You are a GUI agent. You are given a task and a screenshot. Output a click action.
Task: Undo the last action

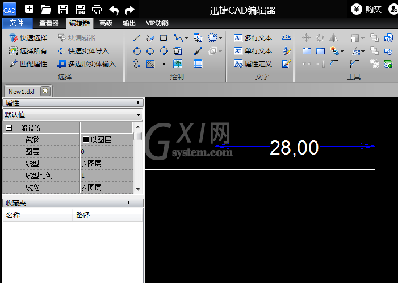coord(114,10)
